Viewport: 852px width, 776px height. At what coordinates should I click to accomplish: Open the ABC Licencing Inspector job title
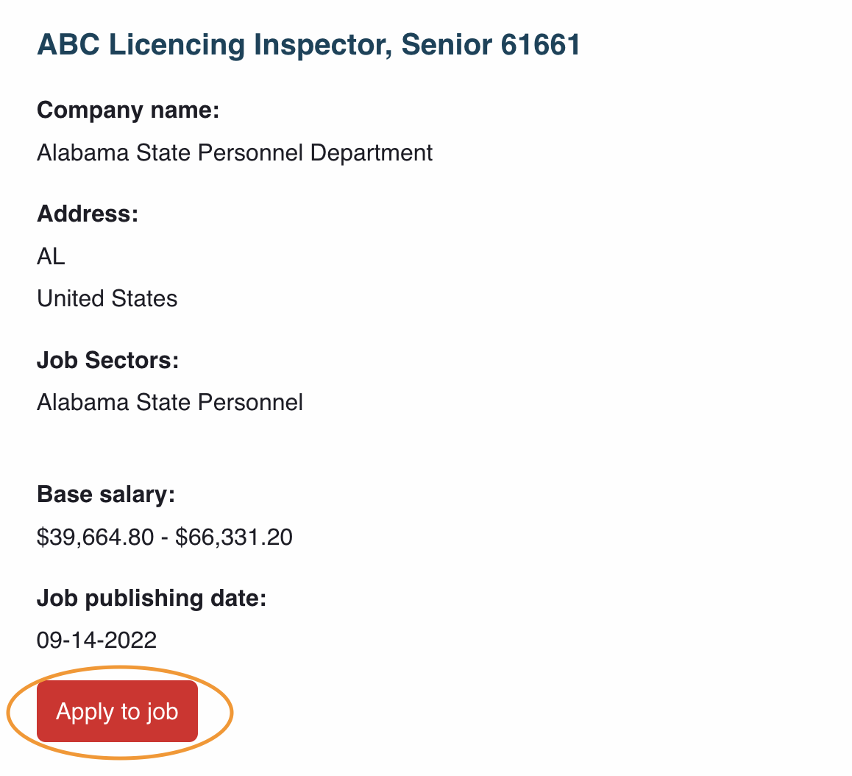[x=308, y=45]
